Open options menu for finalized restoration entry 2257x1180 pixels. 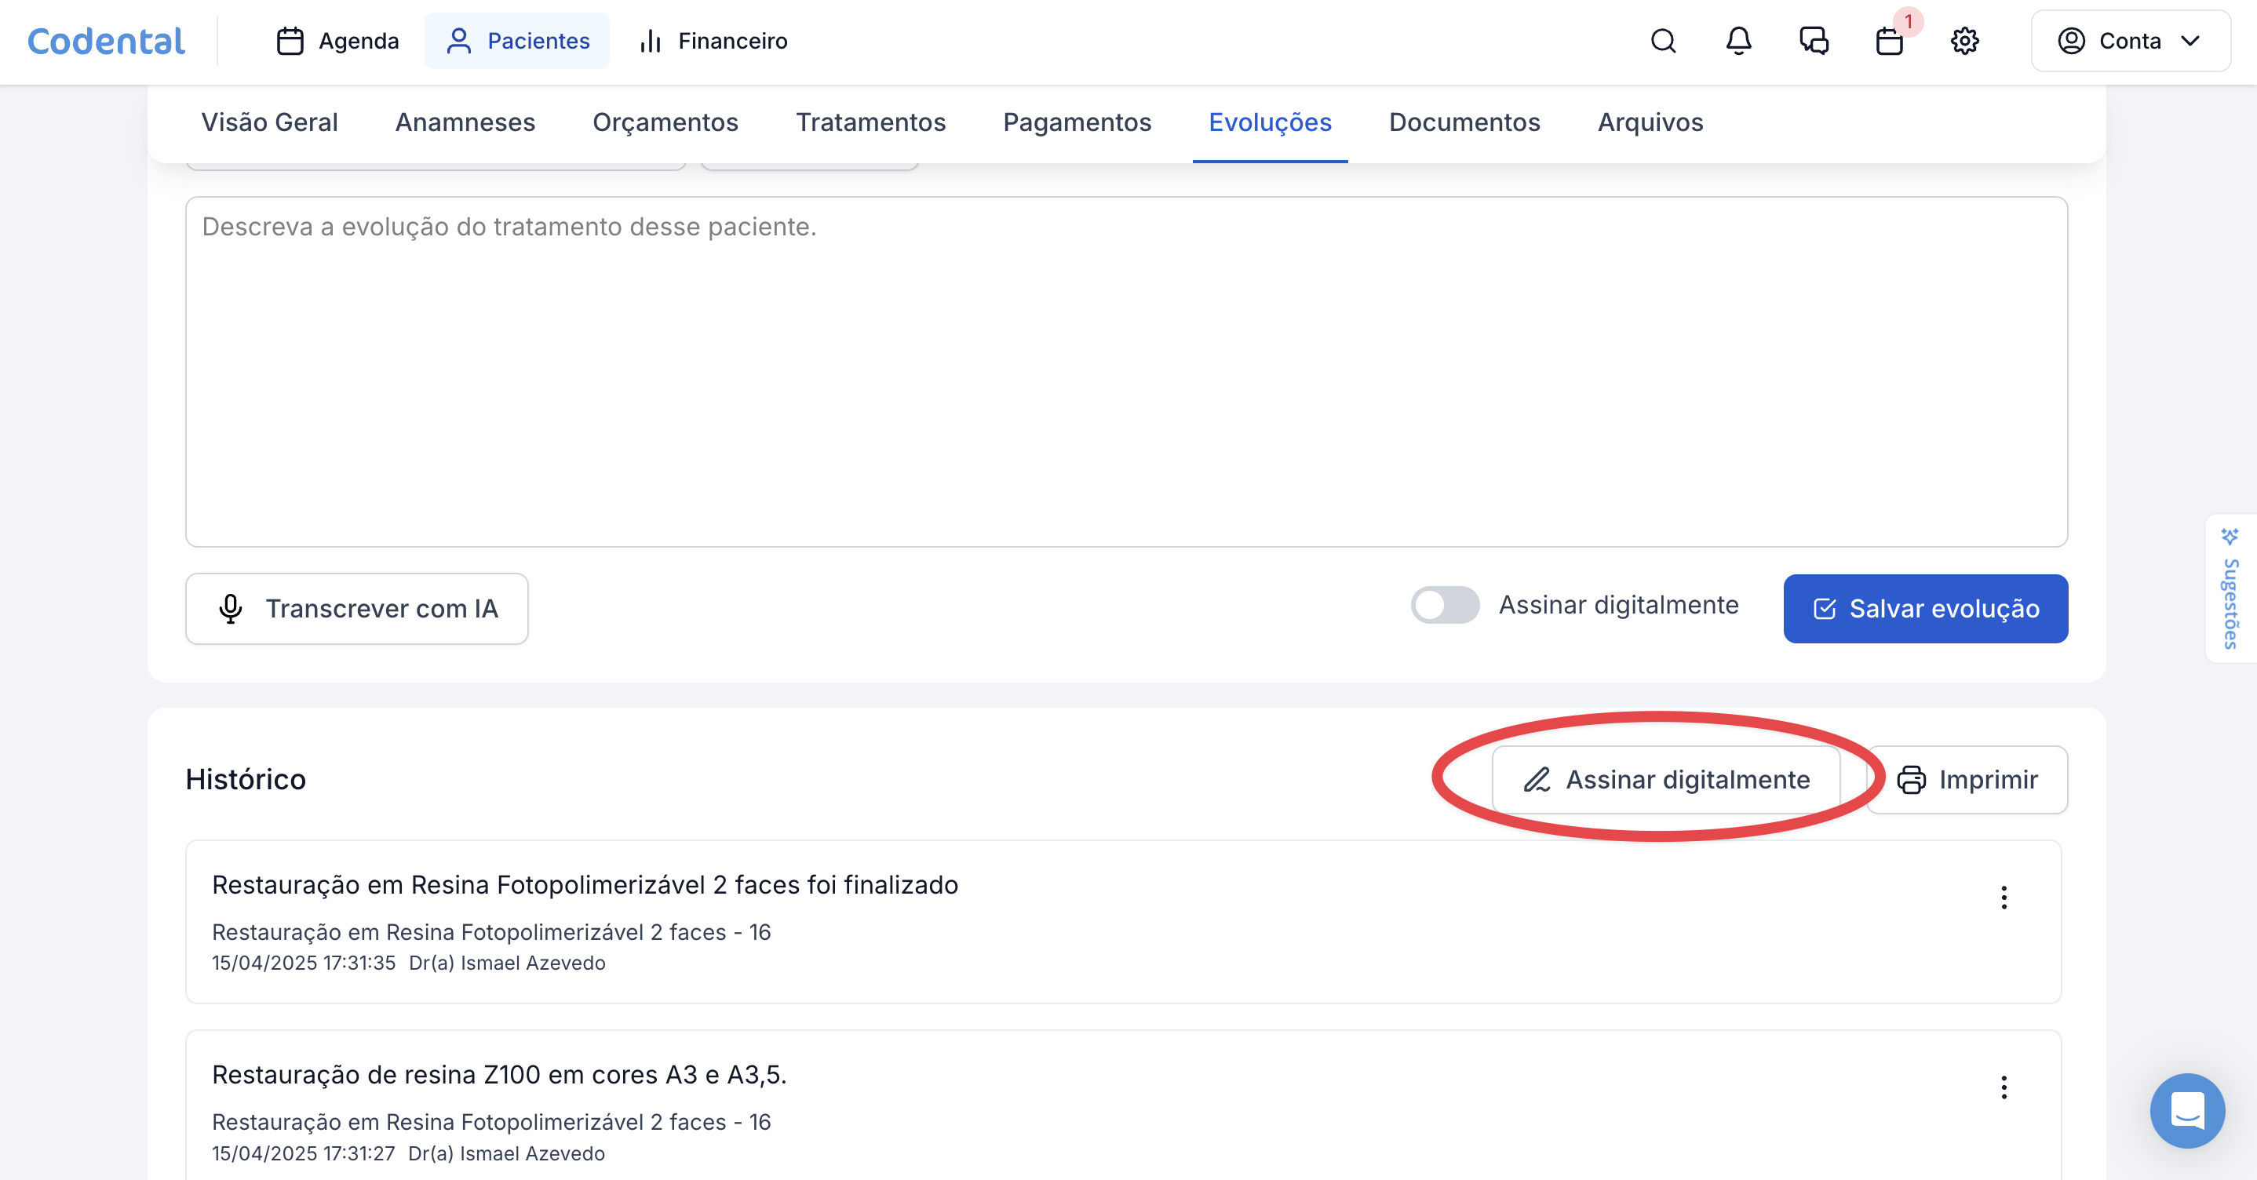click(x=2003, y=898)
